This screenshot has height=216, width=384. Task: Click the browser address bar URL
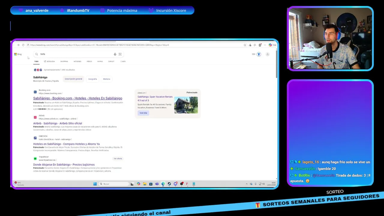coord(100,45)
